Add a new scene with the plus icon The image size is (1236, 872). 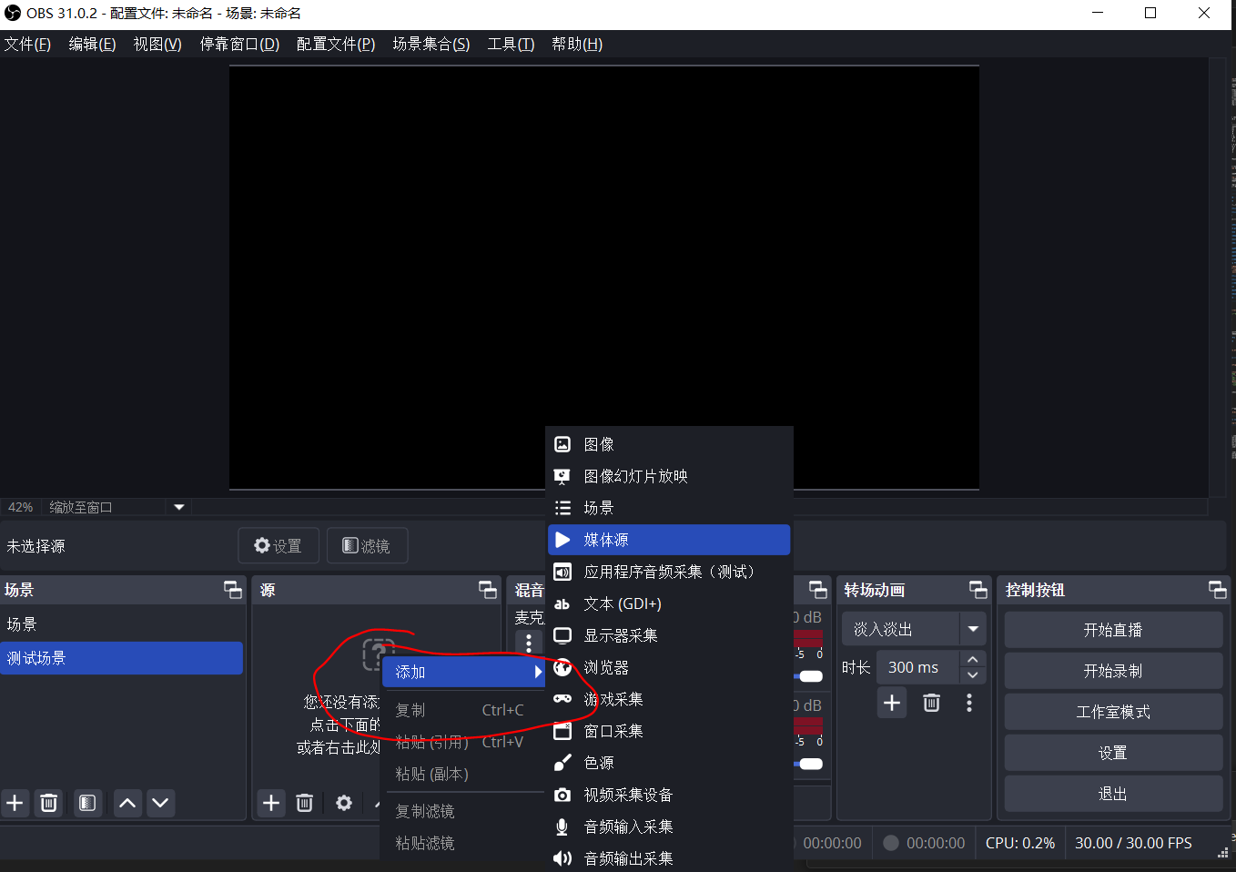click(x=15, y=803)
